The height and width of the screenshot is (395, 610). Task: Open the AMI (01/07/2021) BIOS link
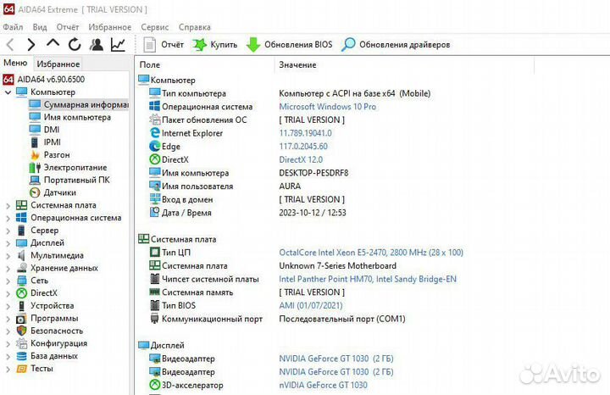tap(311, 305)
